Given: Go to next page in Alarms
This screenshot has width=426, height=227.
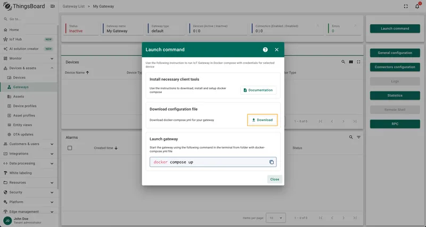Looking at the screenshot, I should coord(343,218).
